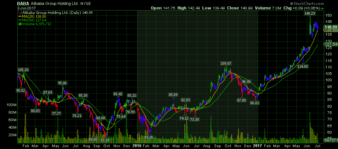Click the BABA ticker symbol
338x149 pixels.
point(23,3)
